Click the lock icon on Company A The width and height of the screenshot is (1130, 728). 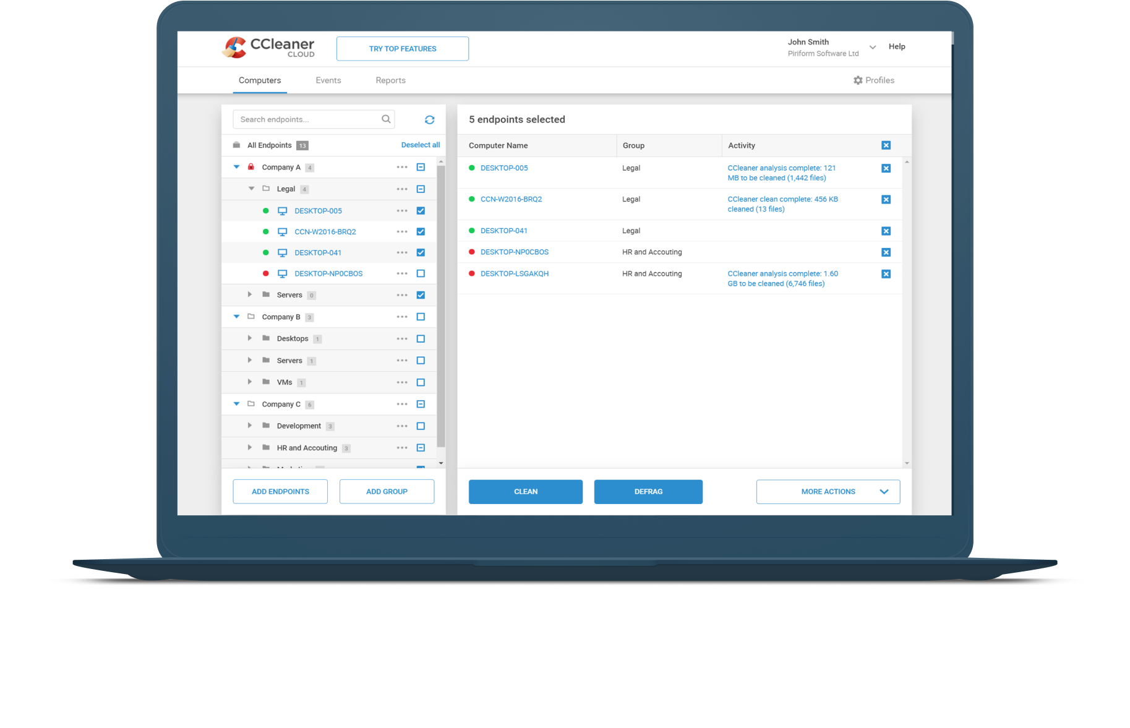tap(251, 167)
